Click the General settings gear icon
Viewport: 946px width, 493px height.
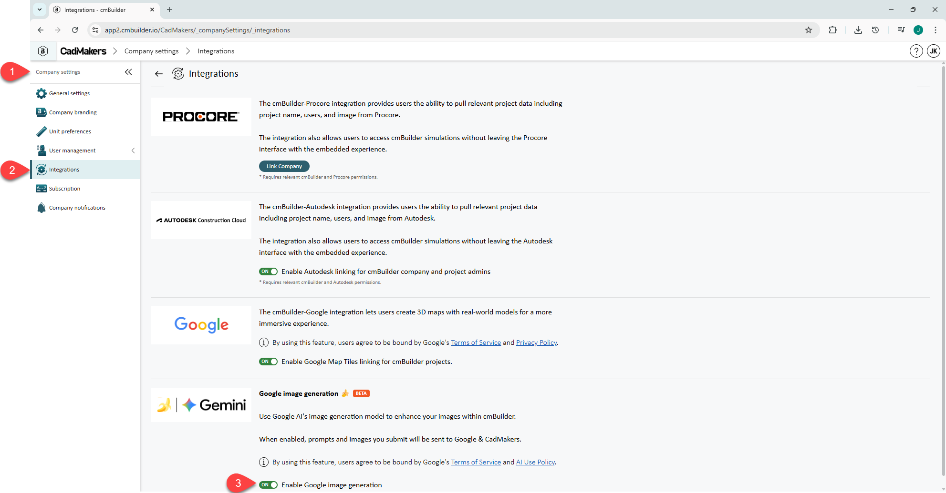[42, 93]
